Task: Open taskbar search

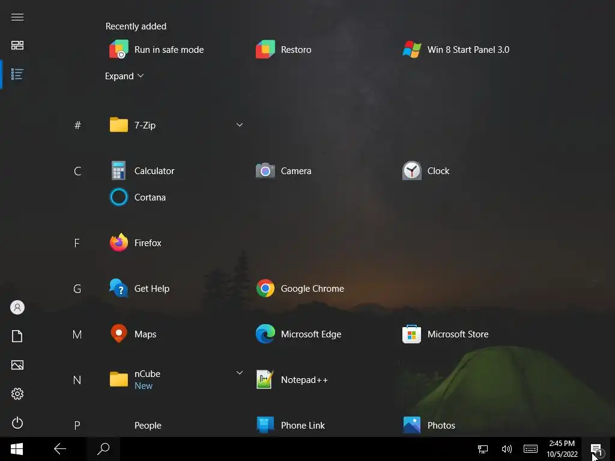Action: click(103, 449)
